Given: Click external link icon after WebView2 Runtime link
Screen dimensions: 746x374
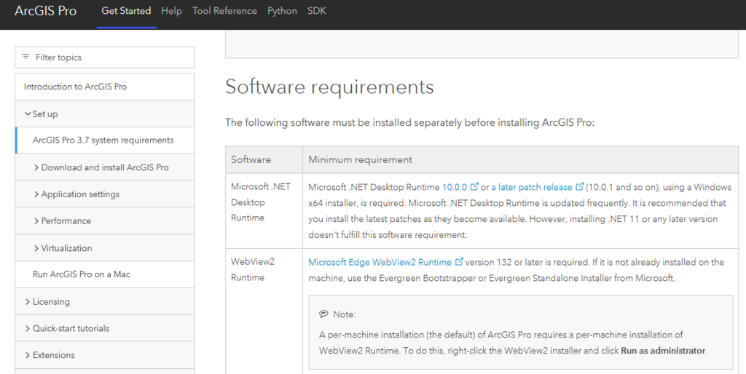Looking at the screenshot, I should 459,262.
